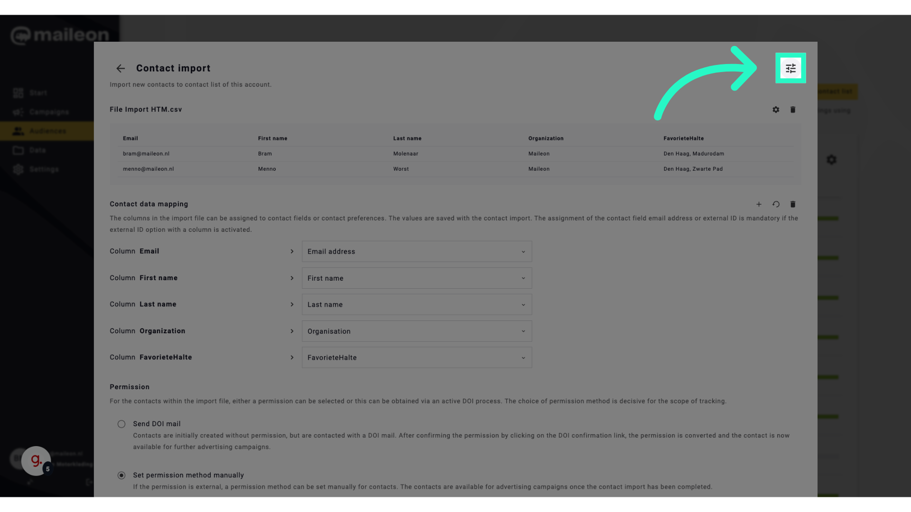Click the FavorieteHalte column header in preview table
Image resolution: width=911 pixels, height=512 pixels.
(684, 138)
